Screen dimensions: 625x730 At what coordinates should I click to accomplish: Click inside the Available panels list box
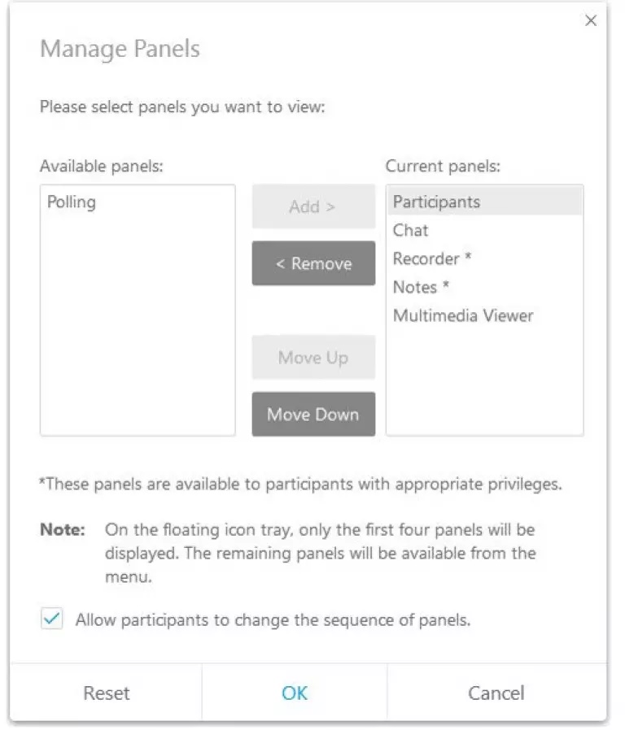click(x=137, y=341)
